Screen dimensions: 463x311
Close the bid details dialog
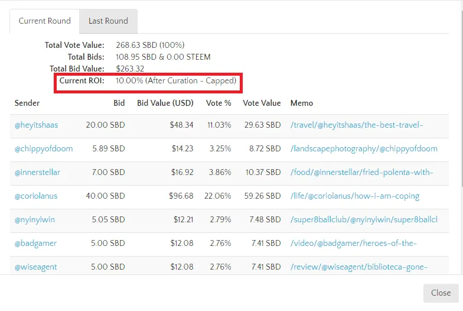[x=441, y=293]
